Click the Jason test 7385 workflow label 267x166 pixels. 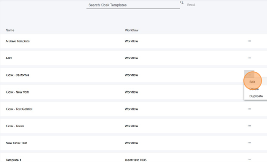click(136, 160)
